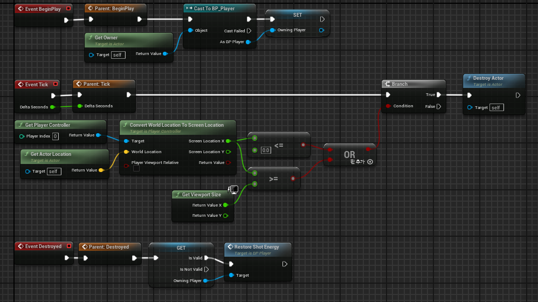Select the Get Owner node header
The image size is (538, 302).
(x=129, y=40)
